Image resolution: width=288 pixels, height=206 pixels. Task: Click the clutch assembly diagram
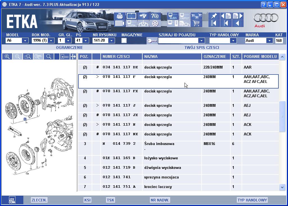pyautogui.click(x=39, y=127)
